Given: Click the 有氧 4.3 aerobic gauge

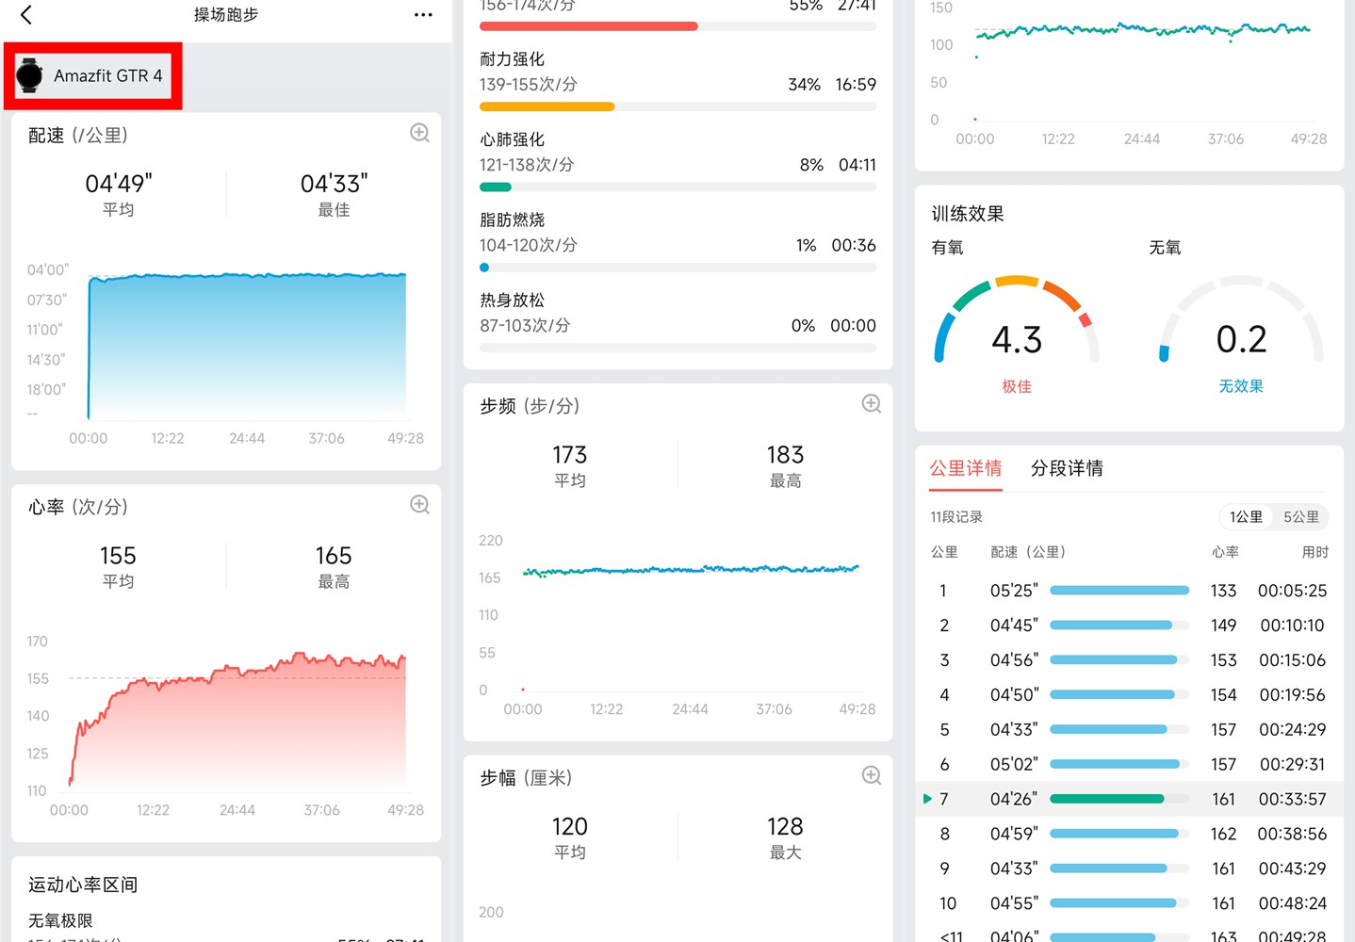Looking at the screenshot, I should pyautogui.click(x=1017, y=320).
